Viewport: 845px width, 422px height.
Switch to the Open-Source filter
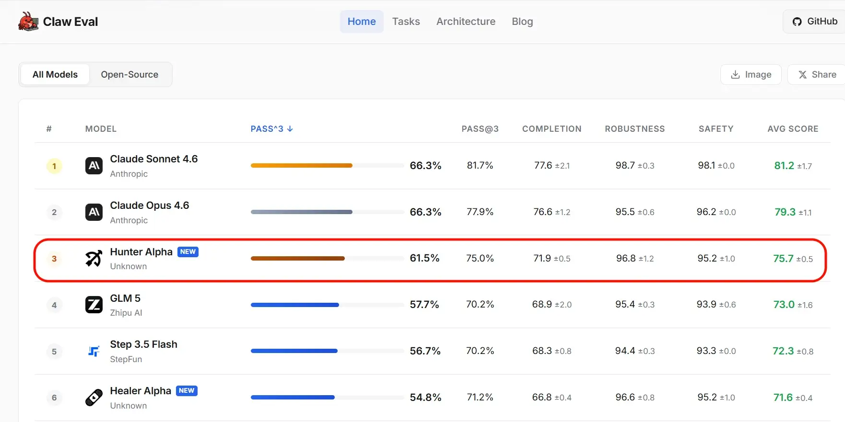tap(129, 75)
